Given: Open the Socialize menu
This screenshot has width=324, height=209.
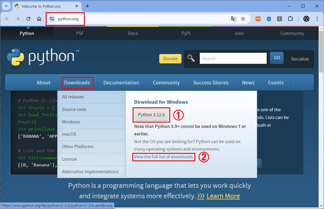Looking at the screenshot, I should pos(300,59).
